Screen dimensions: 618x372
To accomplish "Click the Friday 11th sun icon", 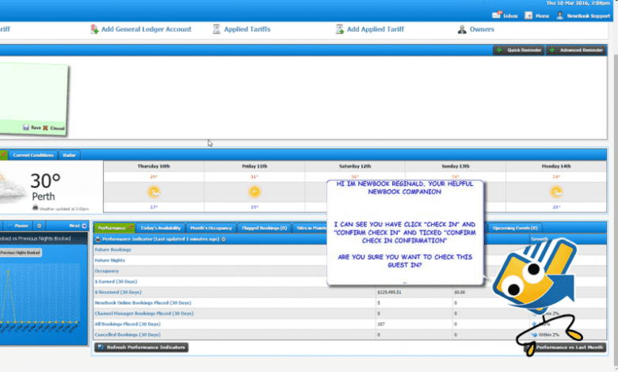I will (254, 192).
